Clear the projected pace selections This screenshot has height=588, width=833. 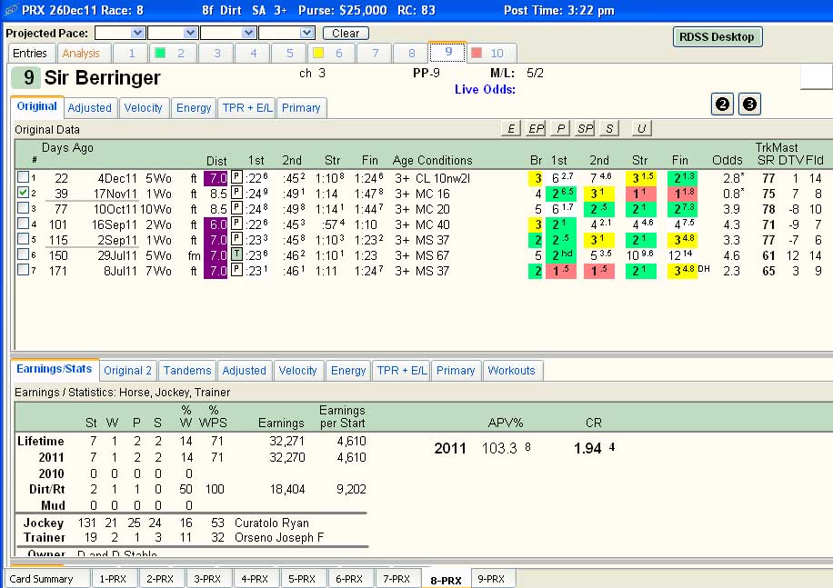point(346,33)
